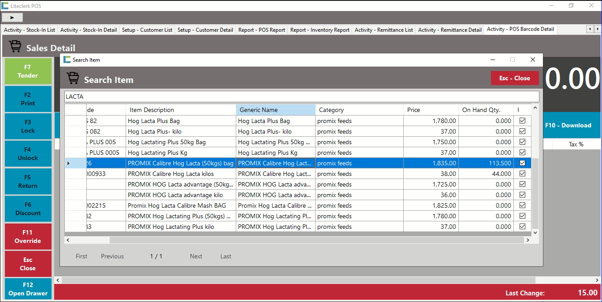Toggle the checkbox in the PROMIX Calibre Hog Lacta kilos row
Image resolution: width=602 pixels, height=302 pixels.
click(522, 173)
